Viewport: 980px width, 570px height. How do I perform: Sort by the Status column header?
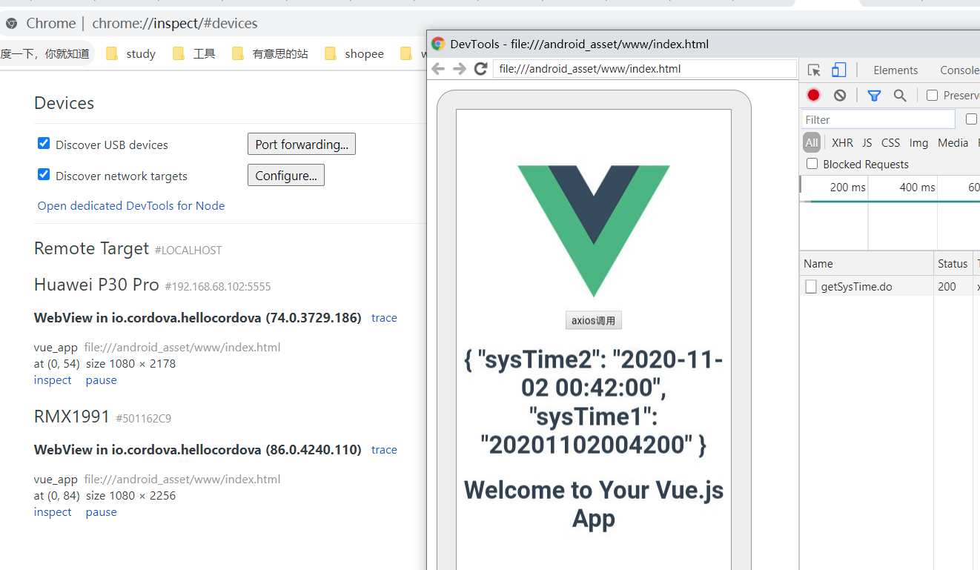[953, 264]
